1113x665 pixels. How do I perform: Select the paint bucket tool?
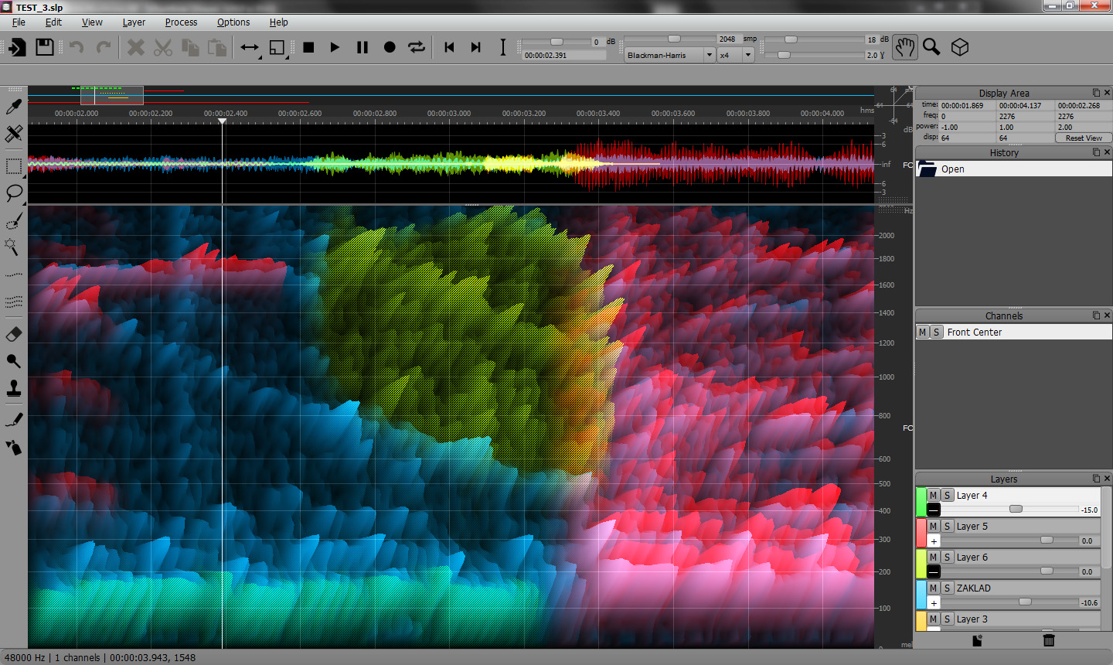point(14,447)
